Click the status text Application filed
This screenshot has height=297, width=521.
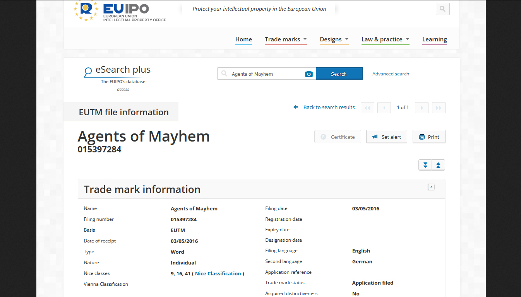[372, 283]
